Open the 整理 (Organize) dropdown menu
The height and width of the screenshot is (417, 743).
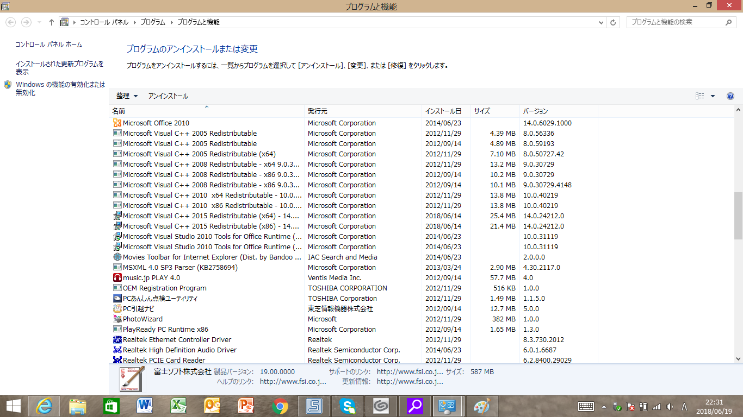tap(127, 96)
